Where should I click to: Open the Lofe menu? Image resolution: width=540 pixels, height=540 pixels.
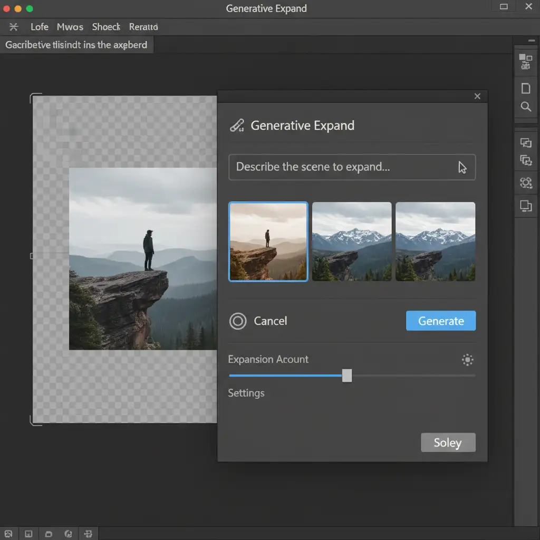click(x=40, y=27)
